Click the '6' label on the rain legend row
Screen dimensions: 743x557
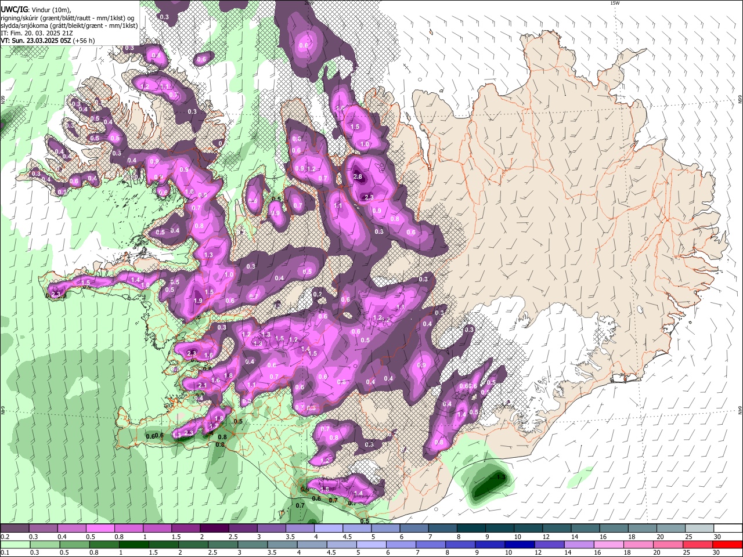click(387, 553)
